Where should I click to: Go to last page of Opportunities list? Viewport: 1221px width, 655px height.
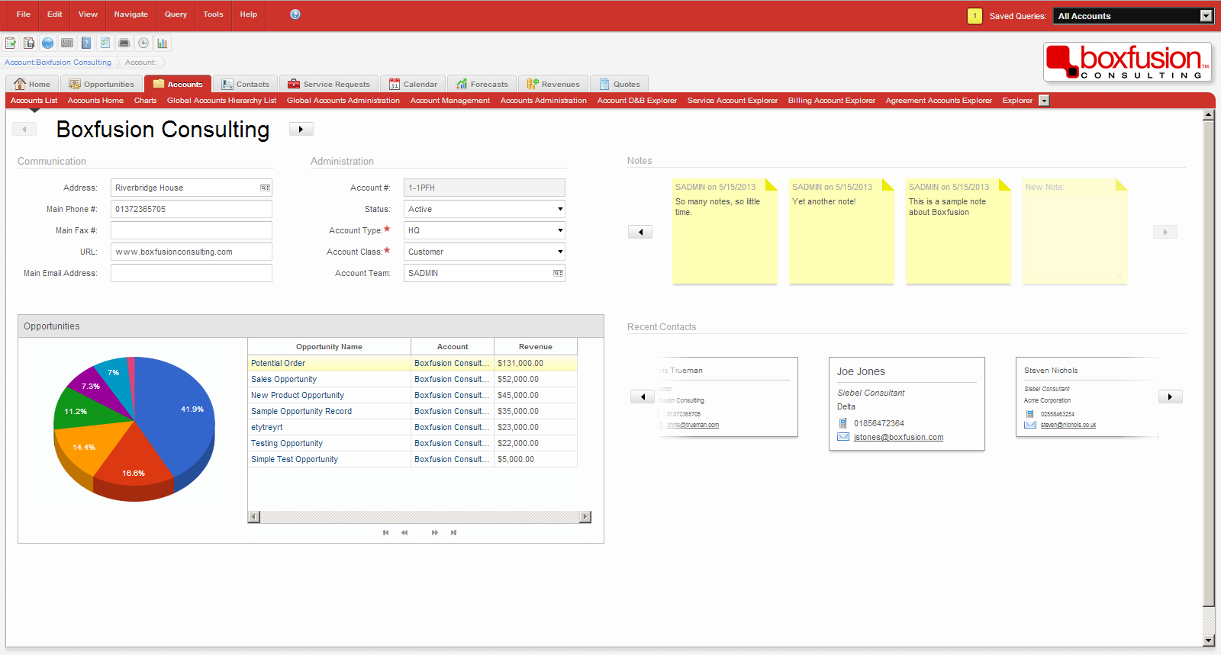[453, 532]
